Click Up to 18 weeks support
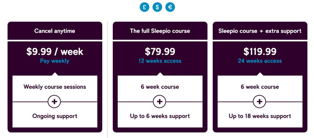Viewport: 314px width, 138px height. 260,116
